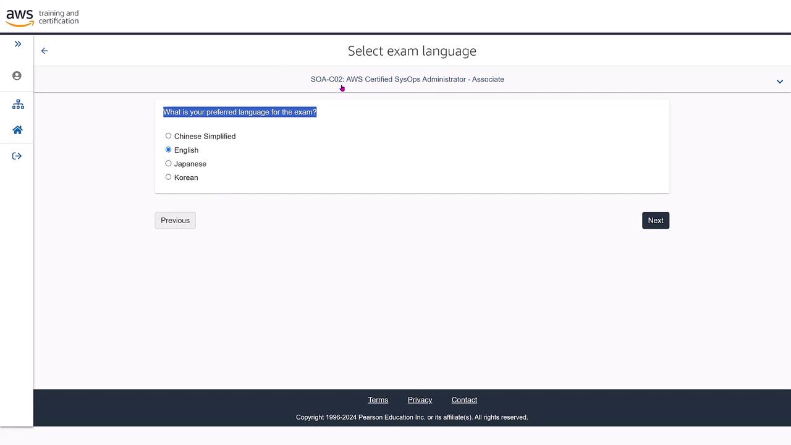The image size is (791, 445).
Task: Open the user profile icon in sidebar
Action: [x=17, y=75]
